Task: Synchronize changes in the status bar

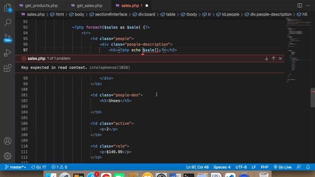Action: click(38, 167)
